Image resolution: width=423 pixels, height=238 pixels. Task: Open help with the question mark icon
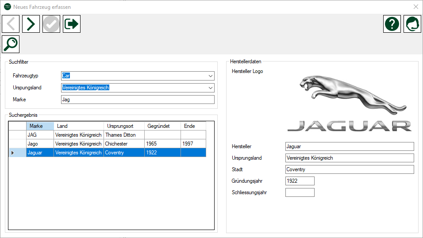click(x=392, y=24)
